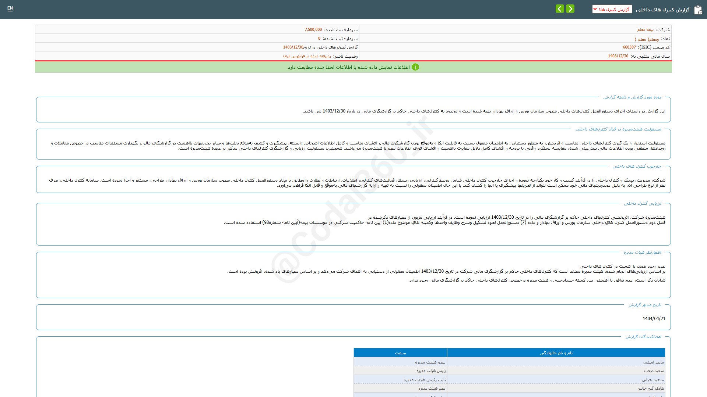This screenshot has width=707, height=397.
Task: Click the گزارش کنترل های داخلی در تاریخ info line
Action: (320, 47)
